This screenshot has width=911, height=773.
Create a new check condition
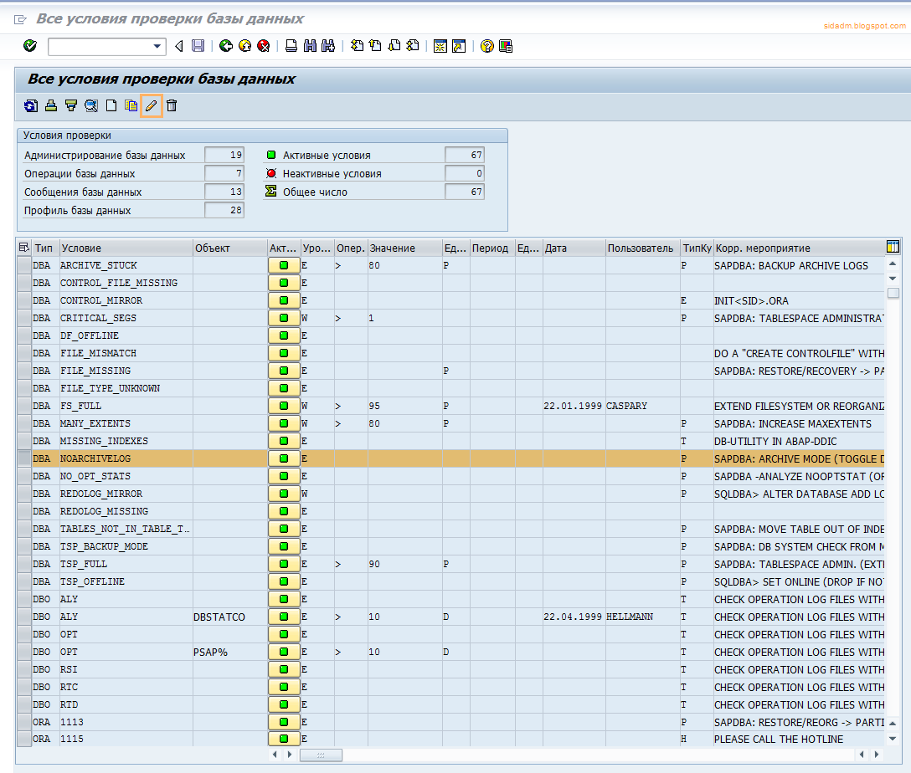pos(111,106)
